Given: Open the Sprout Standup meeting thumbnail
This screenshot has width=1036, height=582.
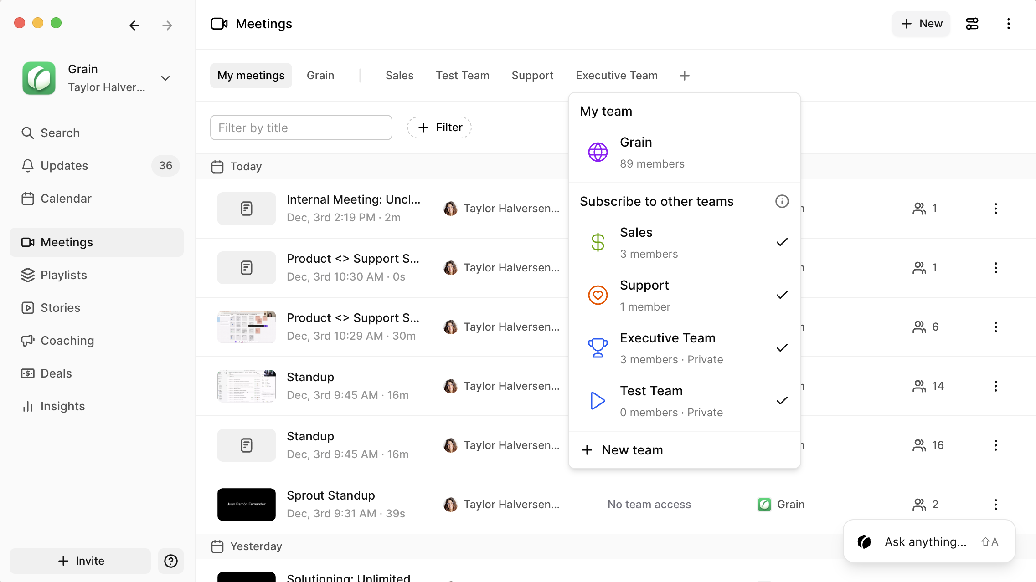Looking at the screenshot, I should 246,505.
